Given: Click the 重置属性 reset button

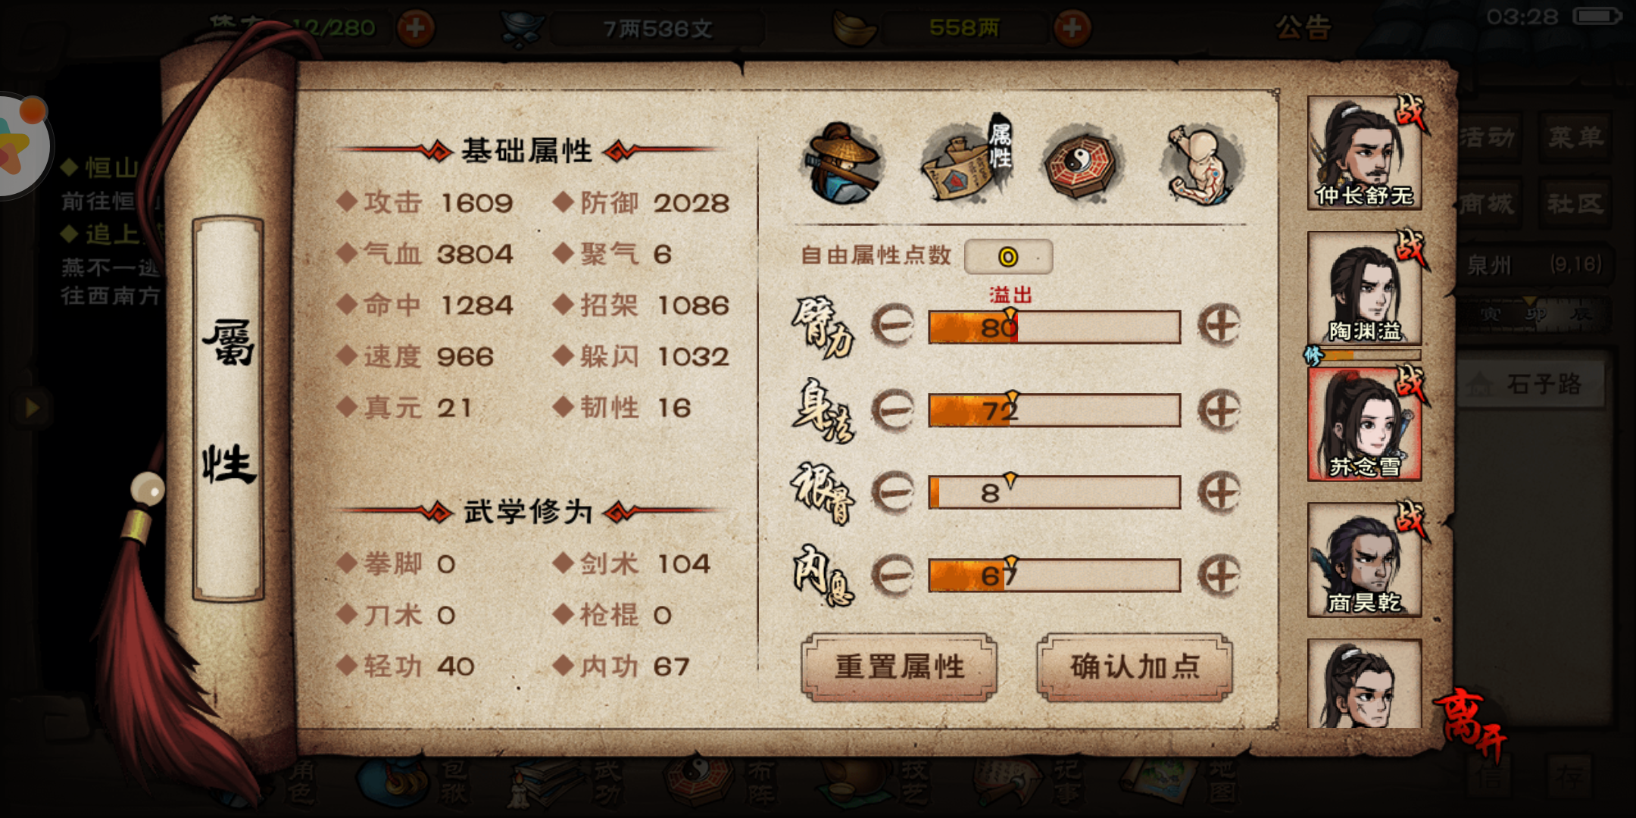Looking at the screenshot, I should [x=899, y=667].
